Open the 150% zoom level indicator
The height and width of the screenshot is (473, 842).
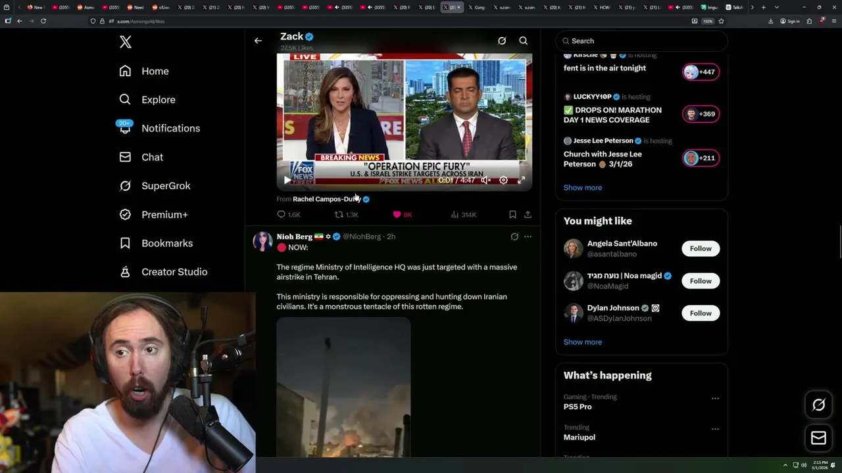coord(707,21)
